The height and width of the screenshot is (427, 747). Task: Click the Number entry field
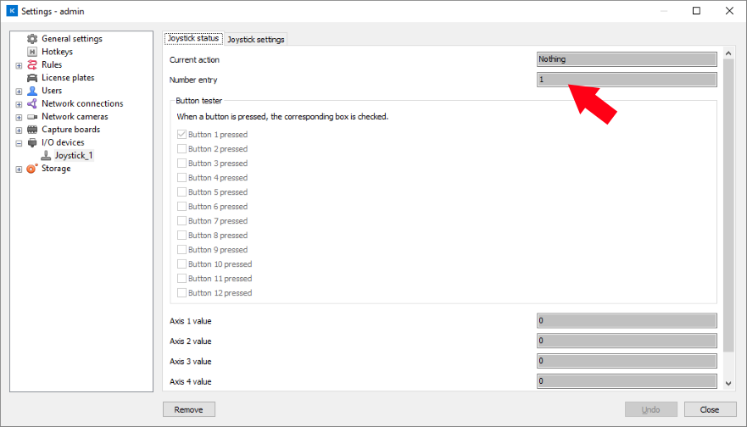[x=627, y=80]
